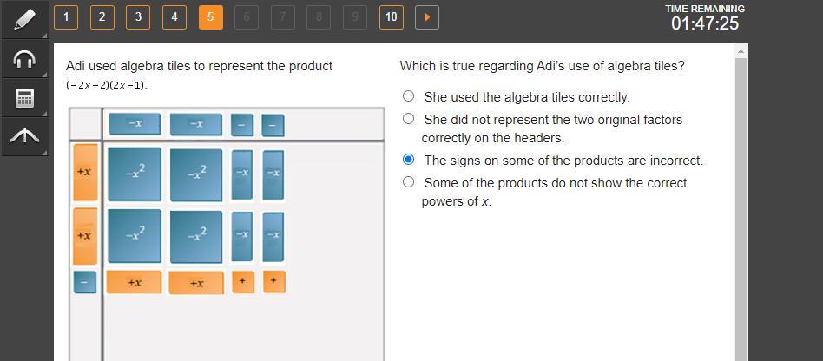Select "signs on some of the products are incorrect"
Viewport: 823px width, 361px height.
tap(409, 160)
